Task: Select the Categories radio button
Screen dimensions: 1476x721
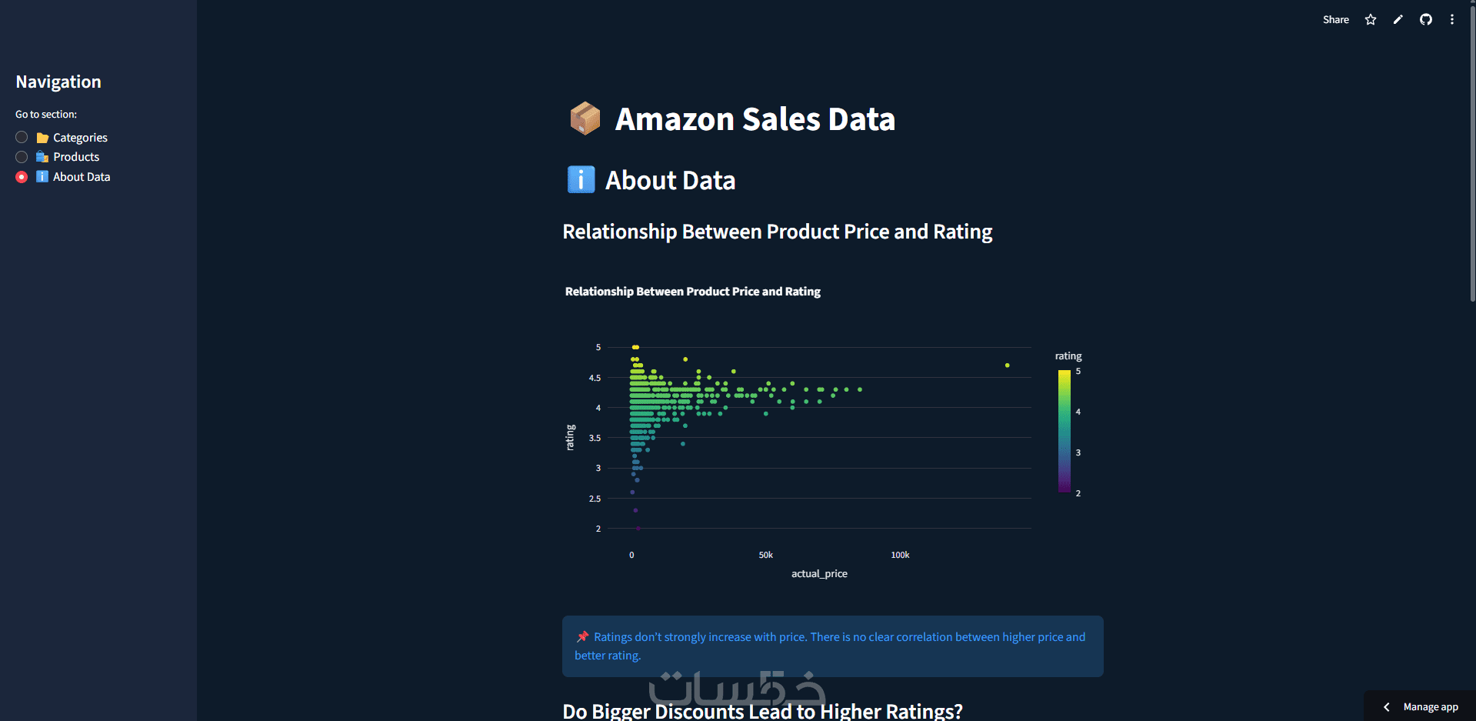Action: tap(22, 138)
